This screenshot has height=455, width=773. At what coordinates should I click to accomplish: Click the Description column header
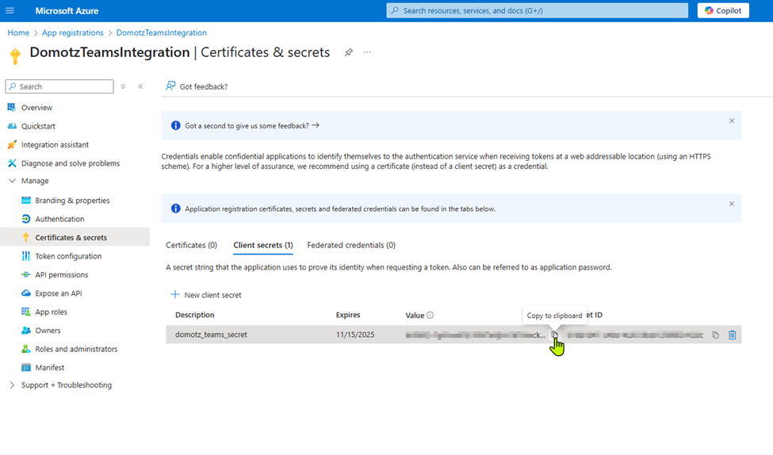click(195, 315)
